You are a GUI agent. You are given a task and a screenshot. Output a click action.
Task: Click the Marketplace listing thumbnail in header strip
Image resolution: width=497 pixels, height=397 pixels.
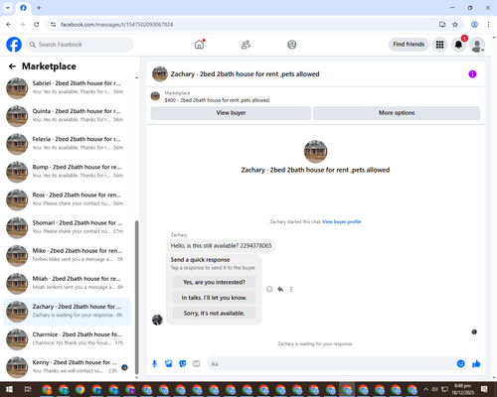(155, 96)
